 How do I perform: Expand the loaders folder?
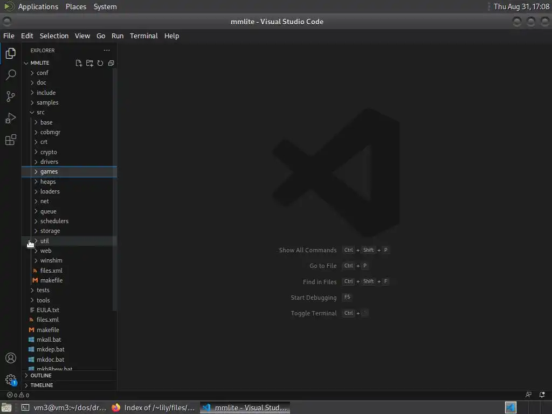tap(69, 191)
